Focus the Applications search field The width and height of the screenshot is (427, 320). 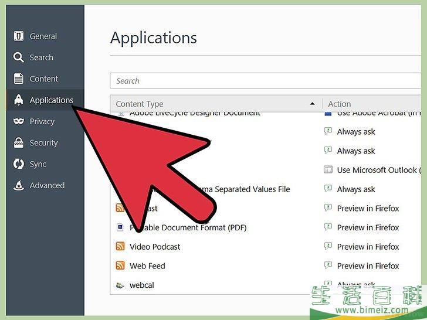click(266, 81)
